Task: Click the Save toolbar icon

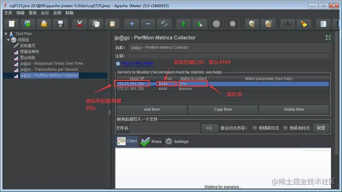Action: pos(60,23)
